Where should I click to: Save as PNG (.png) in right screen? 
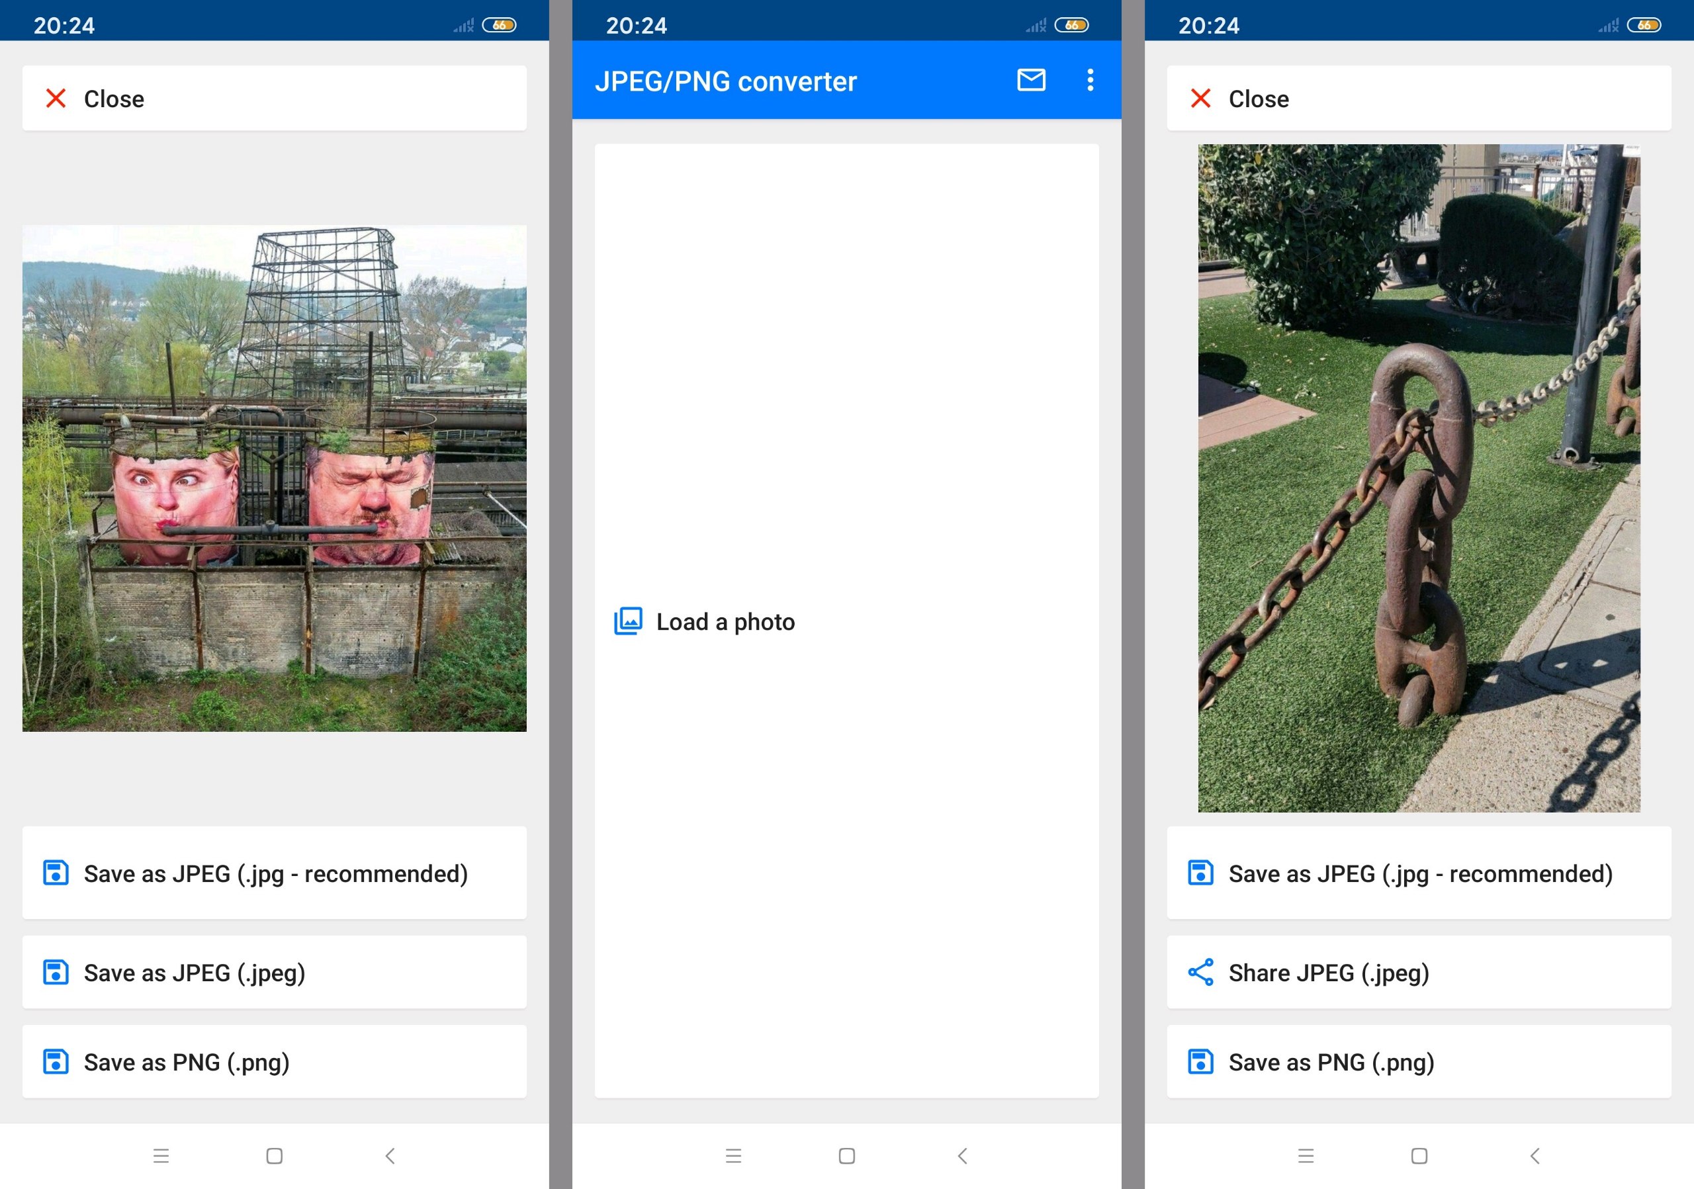[1419, 1061]
